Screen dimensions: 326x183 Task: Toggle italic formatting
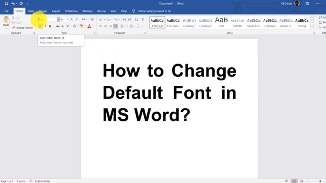[x=45, y=26]
